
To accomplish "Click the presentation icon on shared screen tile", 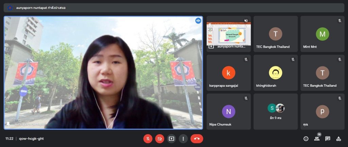I will click(x=211, y=46).
